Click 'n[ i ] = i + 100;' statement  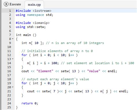(43, 63)
